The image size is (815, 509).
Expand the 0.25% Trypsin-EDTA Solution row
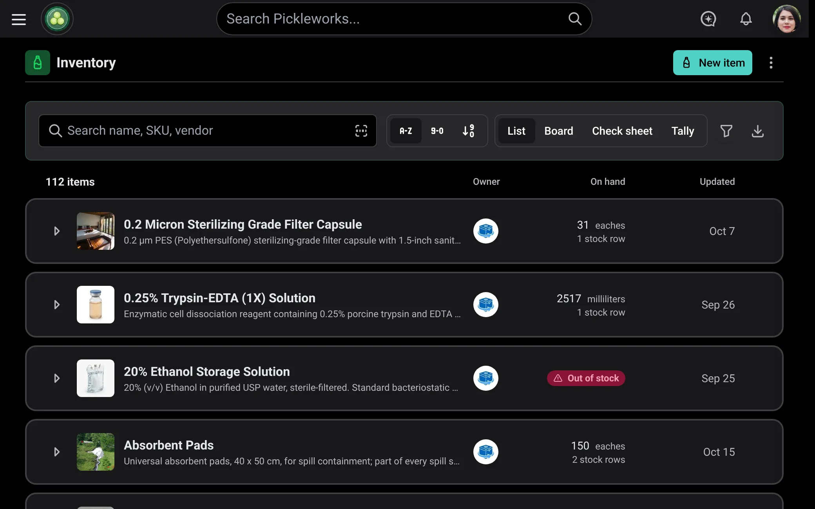coord(57,305)
